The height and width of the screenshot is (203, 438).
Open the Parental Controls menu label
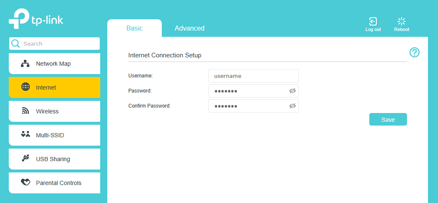[x=59, y=183]
